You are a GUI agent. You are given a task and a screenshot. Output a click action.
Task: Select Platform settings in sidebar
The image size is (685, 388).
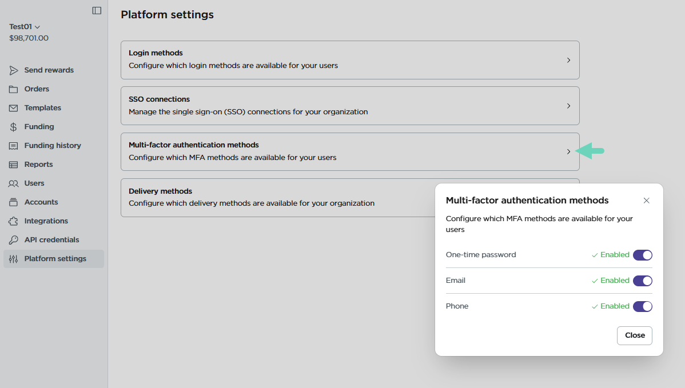coord(54,259)
